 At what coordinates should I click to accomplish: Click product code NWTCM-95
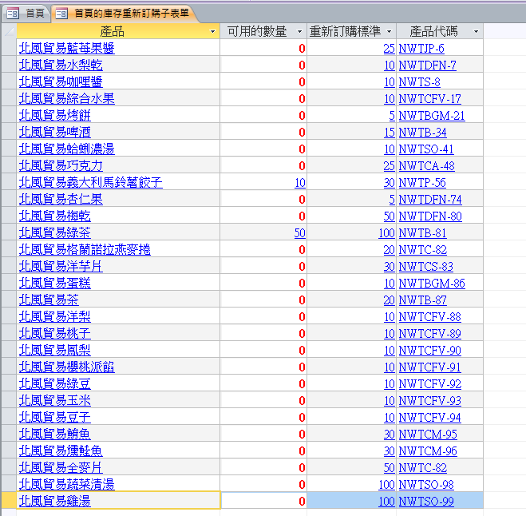tap(428, 435)
